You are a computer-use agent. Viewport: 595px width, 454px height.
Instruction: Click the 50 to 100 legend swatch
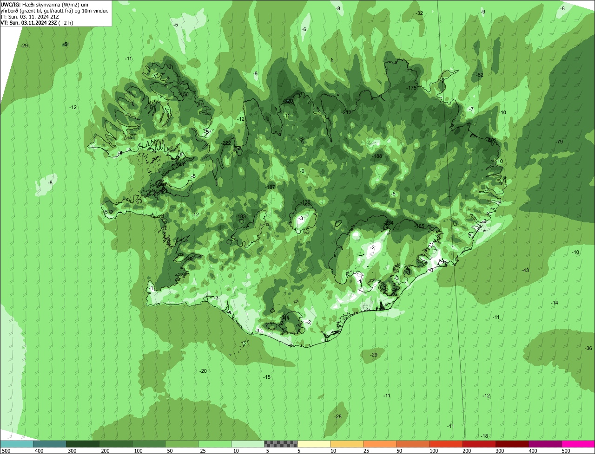[413, 444]
